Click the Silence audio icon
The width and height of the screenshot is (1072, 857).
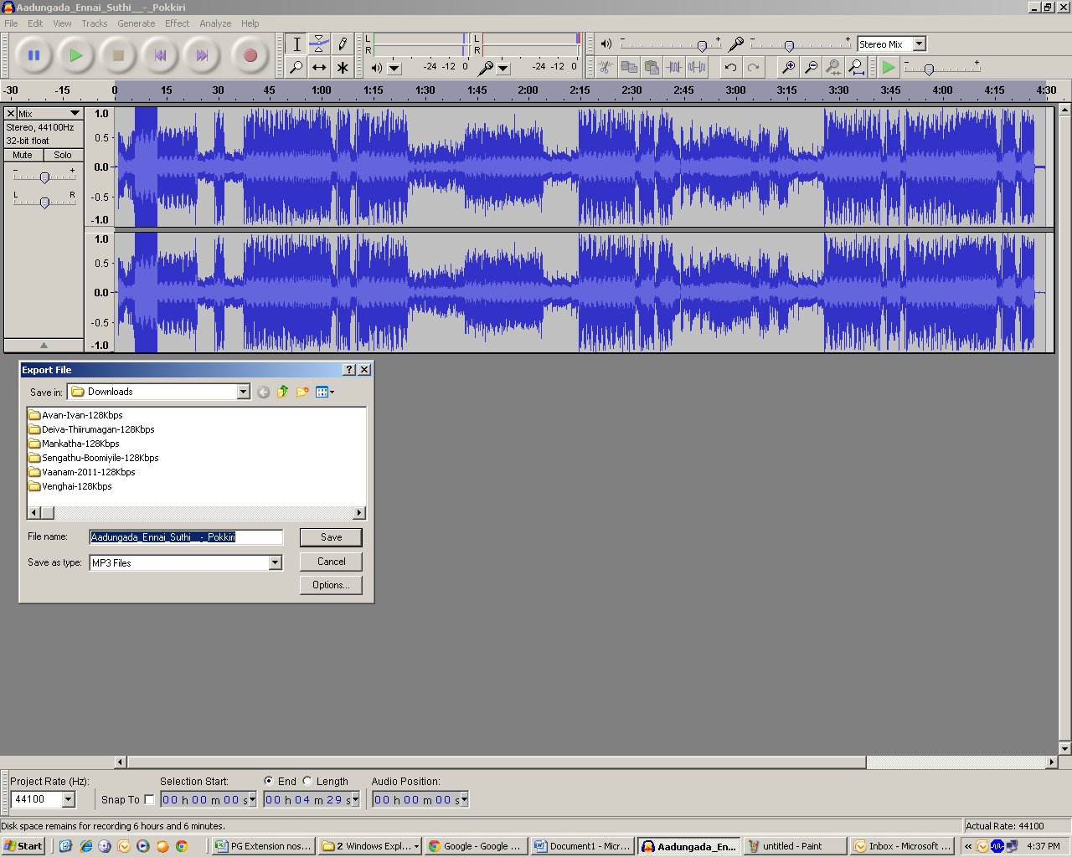tap(697, 67)
